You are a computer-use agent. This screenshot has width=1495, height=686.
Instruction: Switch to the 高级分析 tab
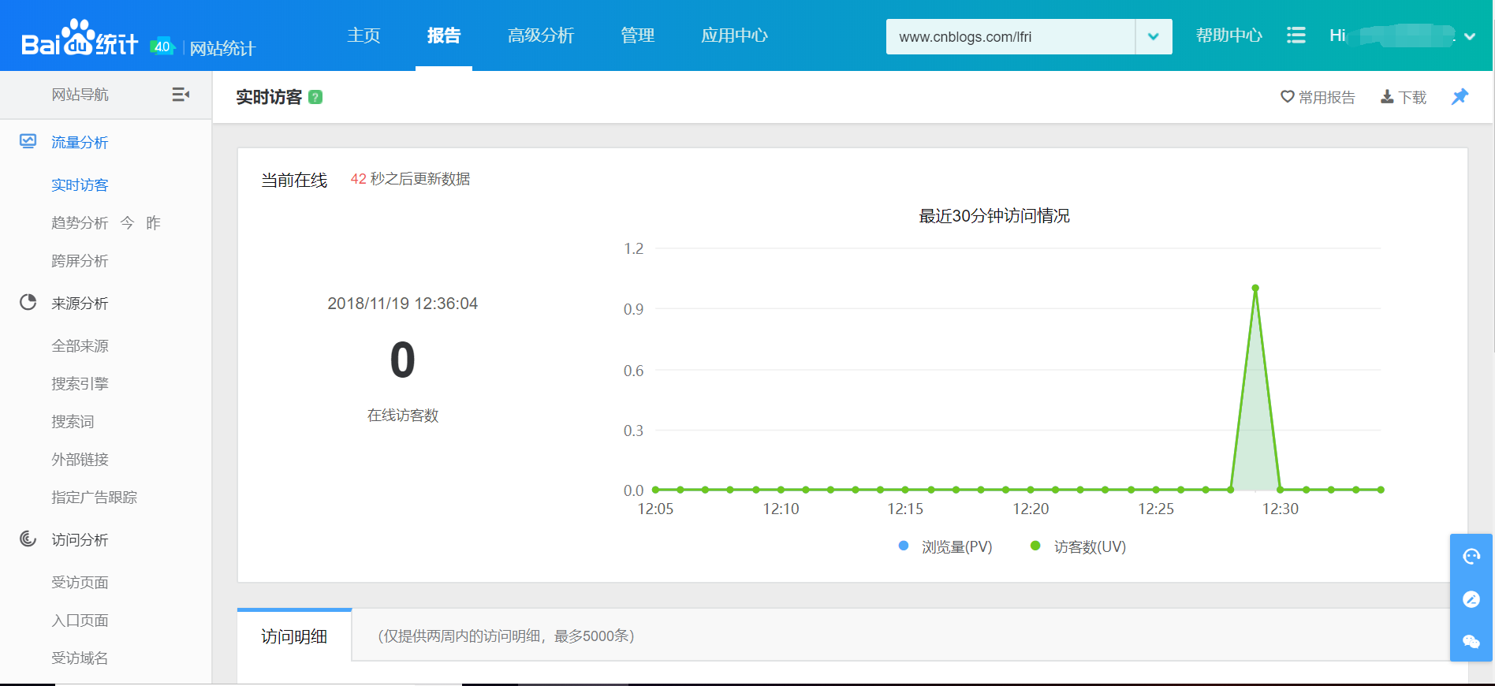[x=541, y=35]
